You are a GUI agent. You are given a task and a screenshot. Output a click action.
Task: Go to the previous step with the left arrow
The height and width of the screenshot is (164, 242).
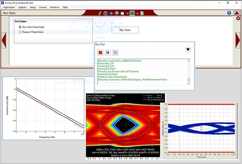point(4,40)
